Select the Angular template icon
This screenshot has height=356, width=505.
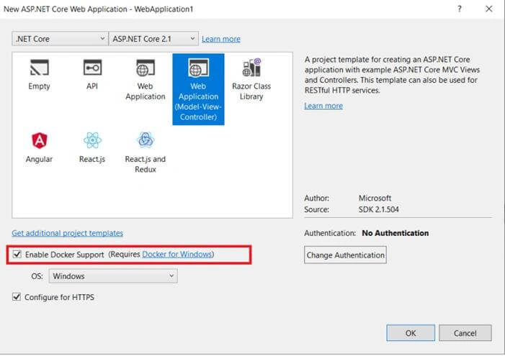click(40, 140)
